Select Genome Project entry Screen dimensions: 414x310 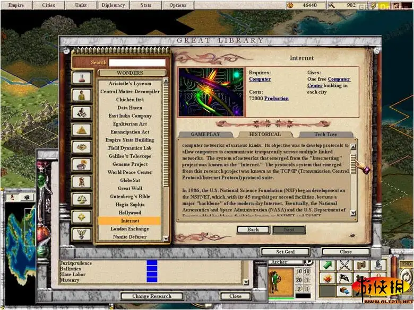pyautogui.click(x=130, y=164)
